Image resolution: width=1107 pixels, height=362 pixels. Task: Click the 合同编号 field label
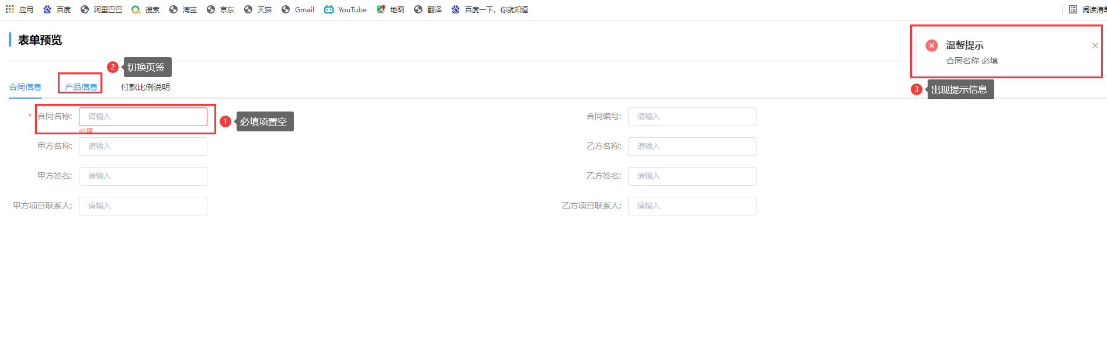pos(604,116)
